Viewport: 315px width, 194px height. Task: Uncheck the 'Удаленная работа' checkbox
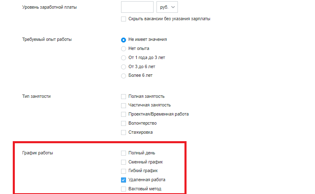coord(124,180)
